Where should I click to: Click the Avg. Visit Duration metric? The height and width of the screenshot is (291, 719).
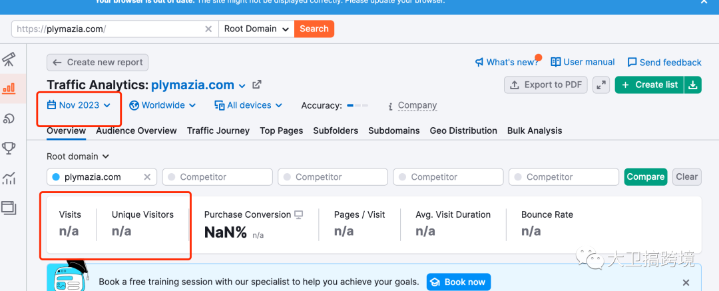[453, 224]
